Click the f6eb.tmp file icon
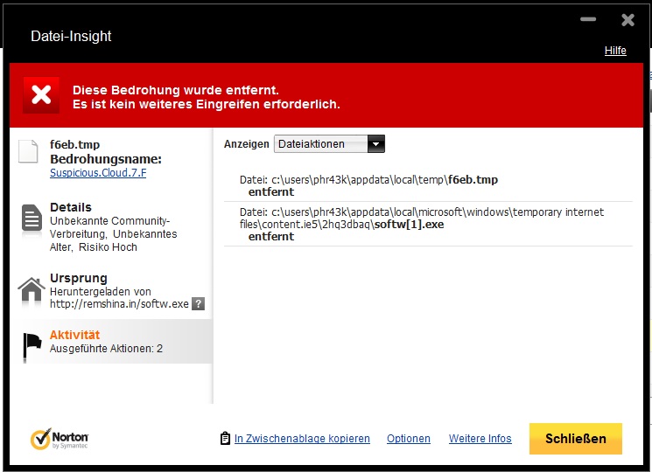The height and width of the screenshot is (472, 652). [x=30, y=151]
